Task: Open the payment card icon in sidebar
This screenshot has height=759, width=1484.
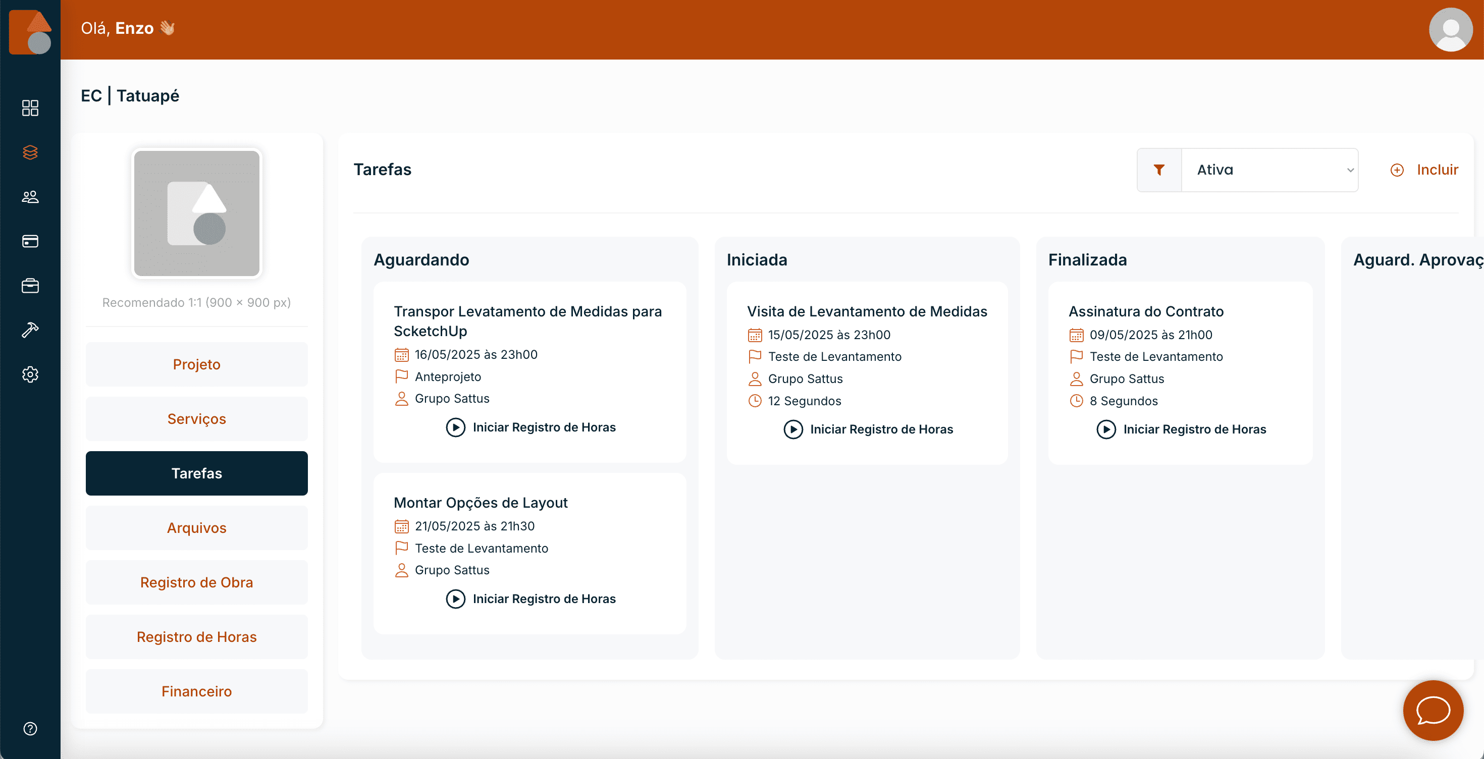Action: tap(30, 241)
